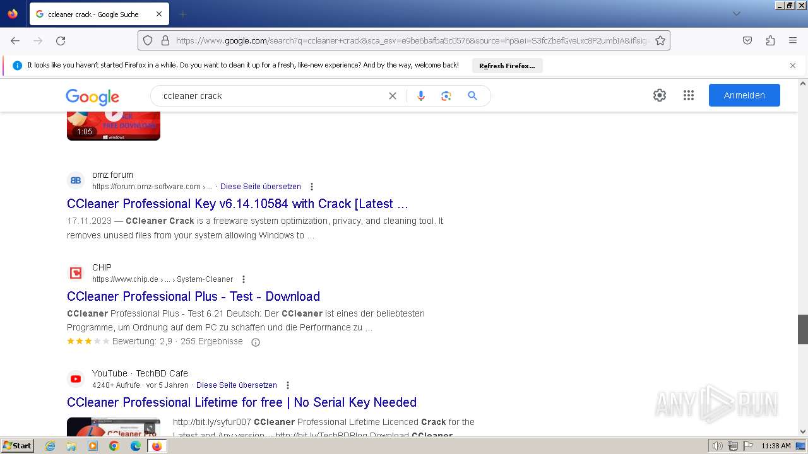Open the Extensions puzzle icon
Image resolution: width=808 pixels, height=454 pixels.
[x=770, y=40]
